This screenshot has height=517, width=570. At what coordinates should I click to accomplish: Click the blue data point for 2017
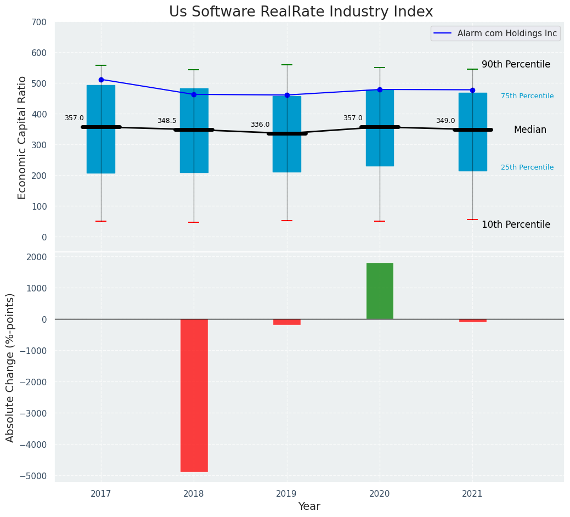(101, 80)
